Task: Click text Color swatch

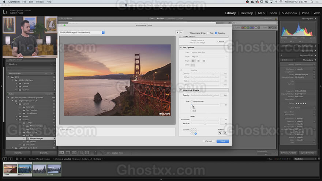Action: click(x=192, y=65)
